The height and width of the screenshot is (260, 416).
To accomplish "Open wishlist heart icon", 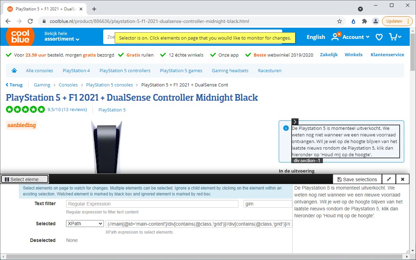I will pyautogui.click(x=379, y=37).
